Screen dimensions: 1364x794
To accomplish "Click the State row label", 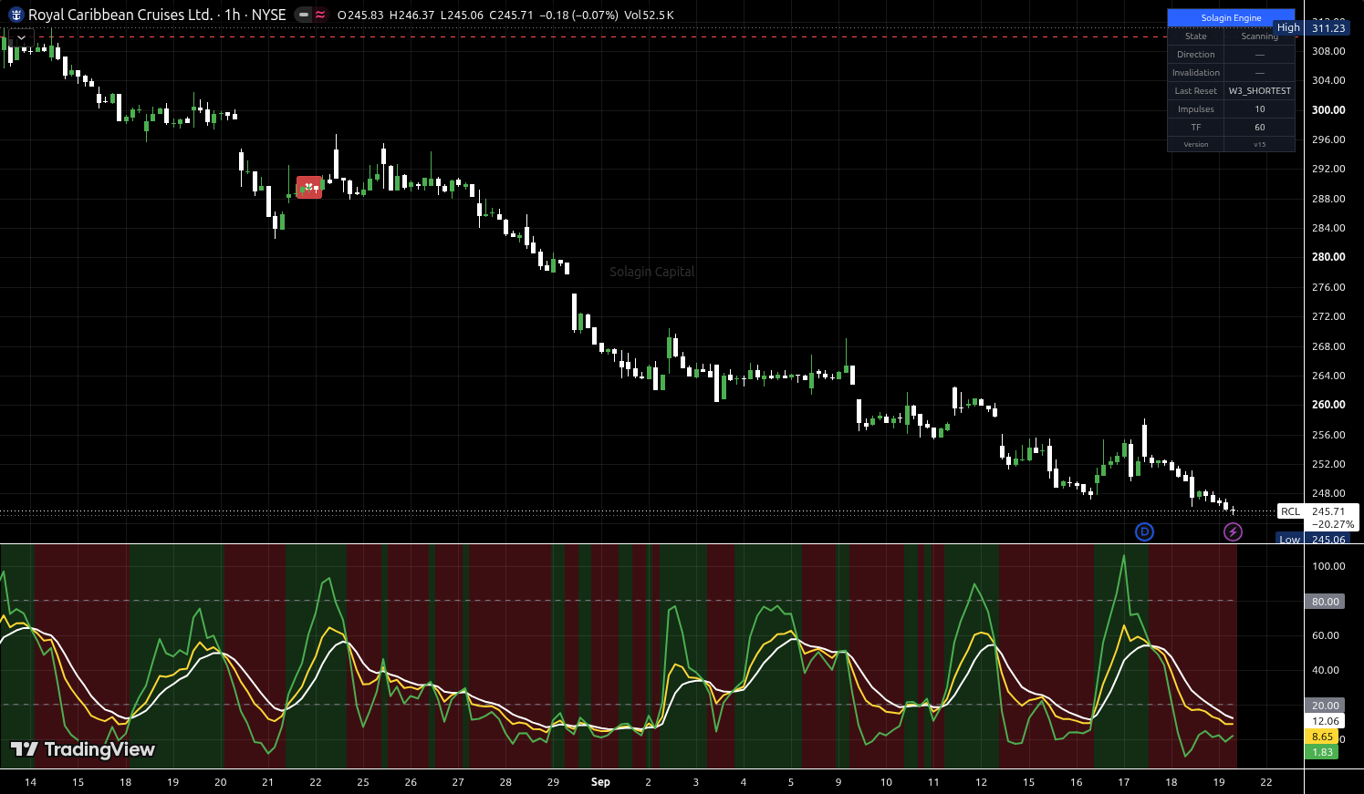I will (1196, 36).
